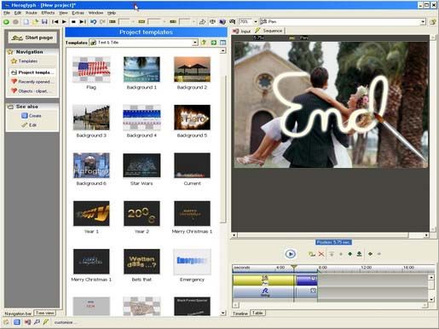This screenshot has width=439, height=329.
Task: Click the save floppy disk toolbar icon
Action: tap(44, 21)
